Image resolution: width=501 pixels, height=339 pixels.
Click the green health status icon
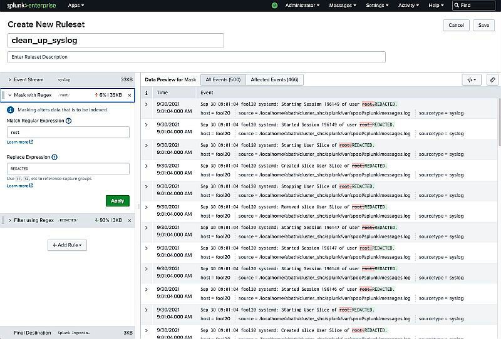[274, 6]
